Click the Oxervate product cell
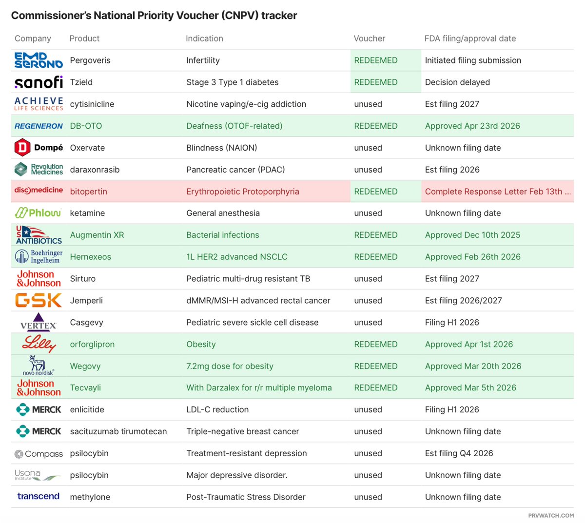The image size is (585, 523). pyautogui.click(x=87, y=148)
